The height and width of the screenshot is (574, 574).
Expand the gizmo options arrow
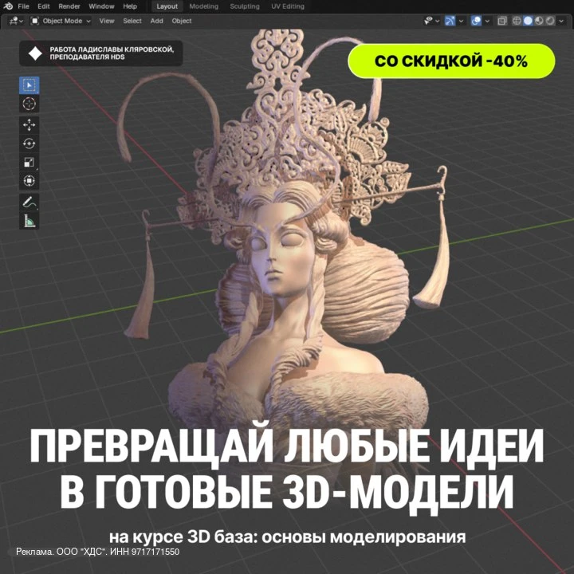(461, 21)
